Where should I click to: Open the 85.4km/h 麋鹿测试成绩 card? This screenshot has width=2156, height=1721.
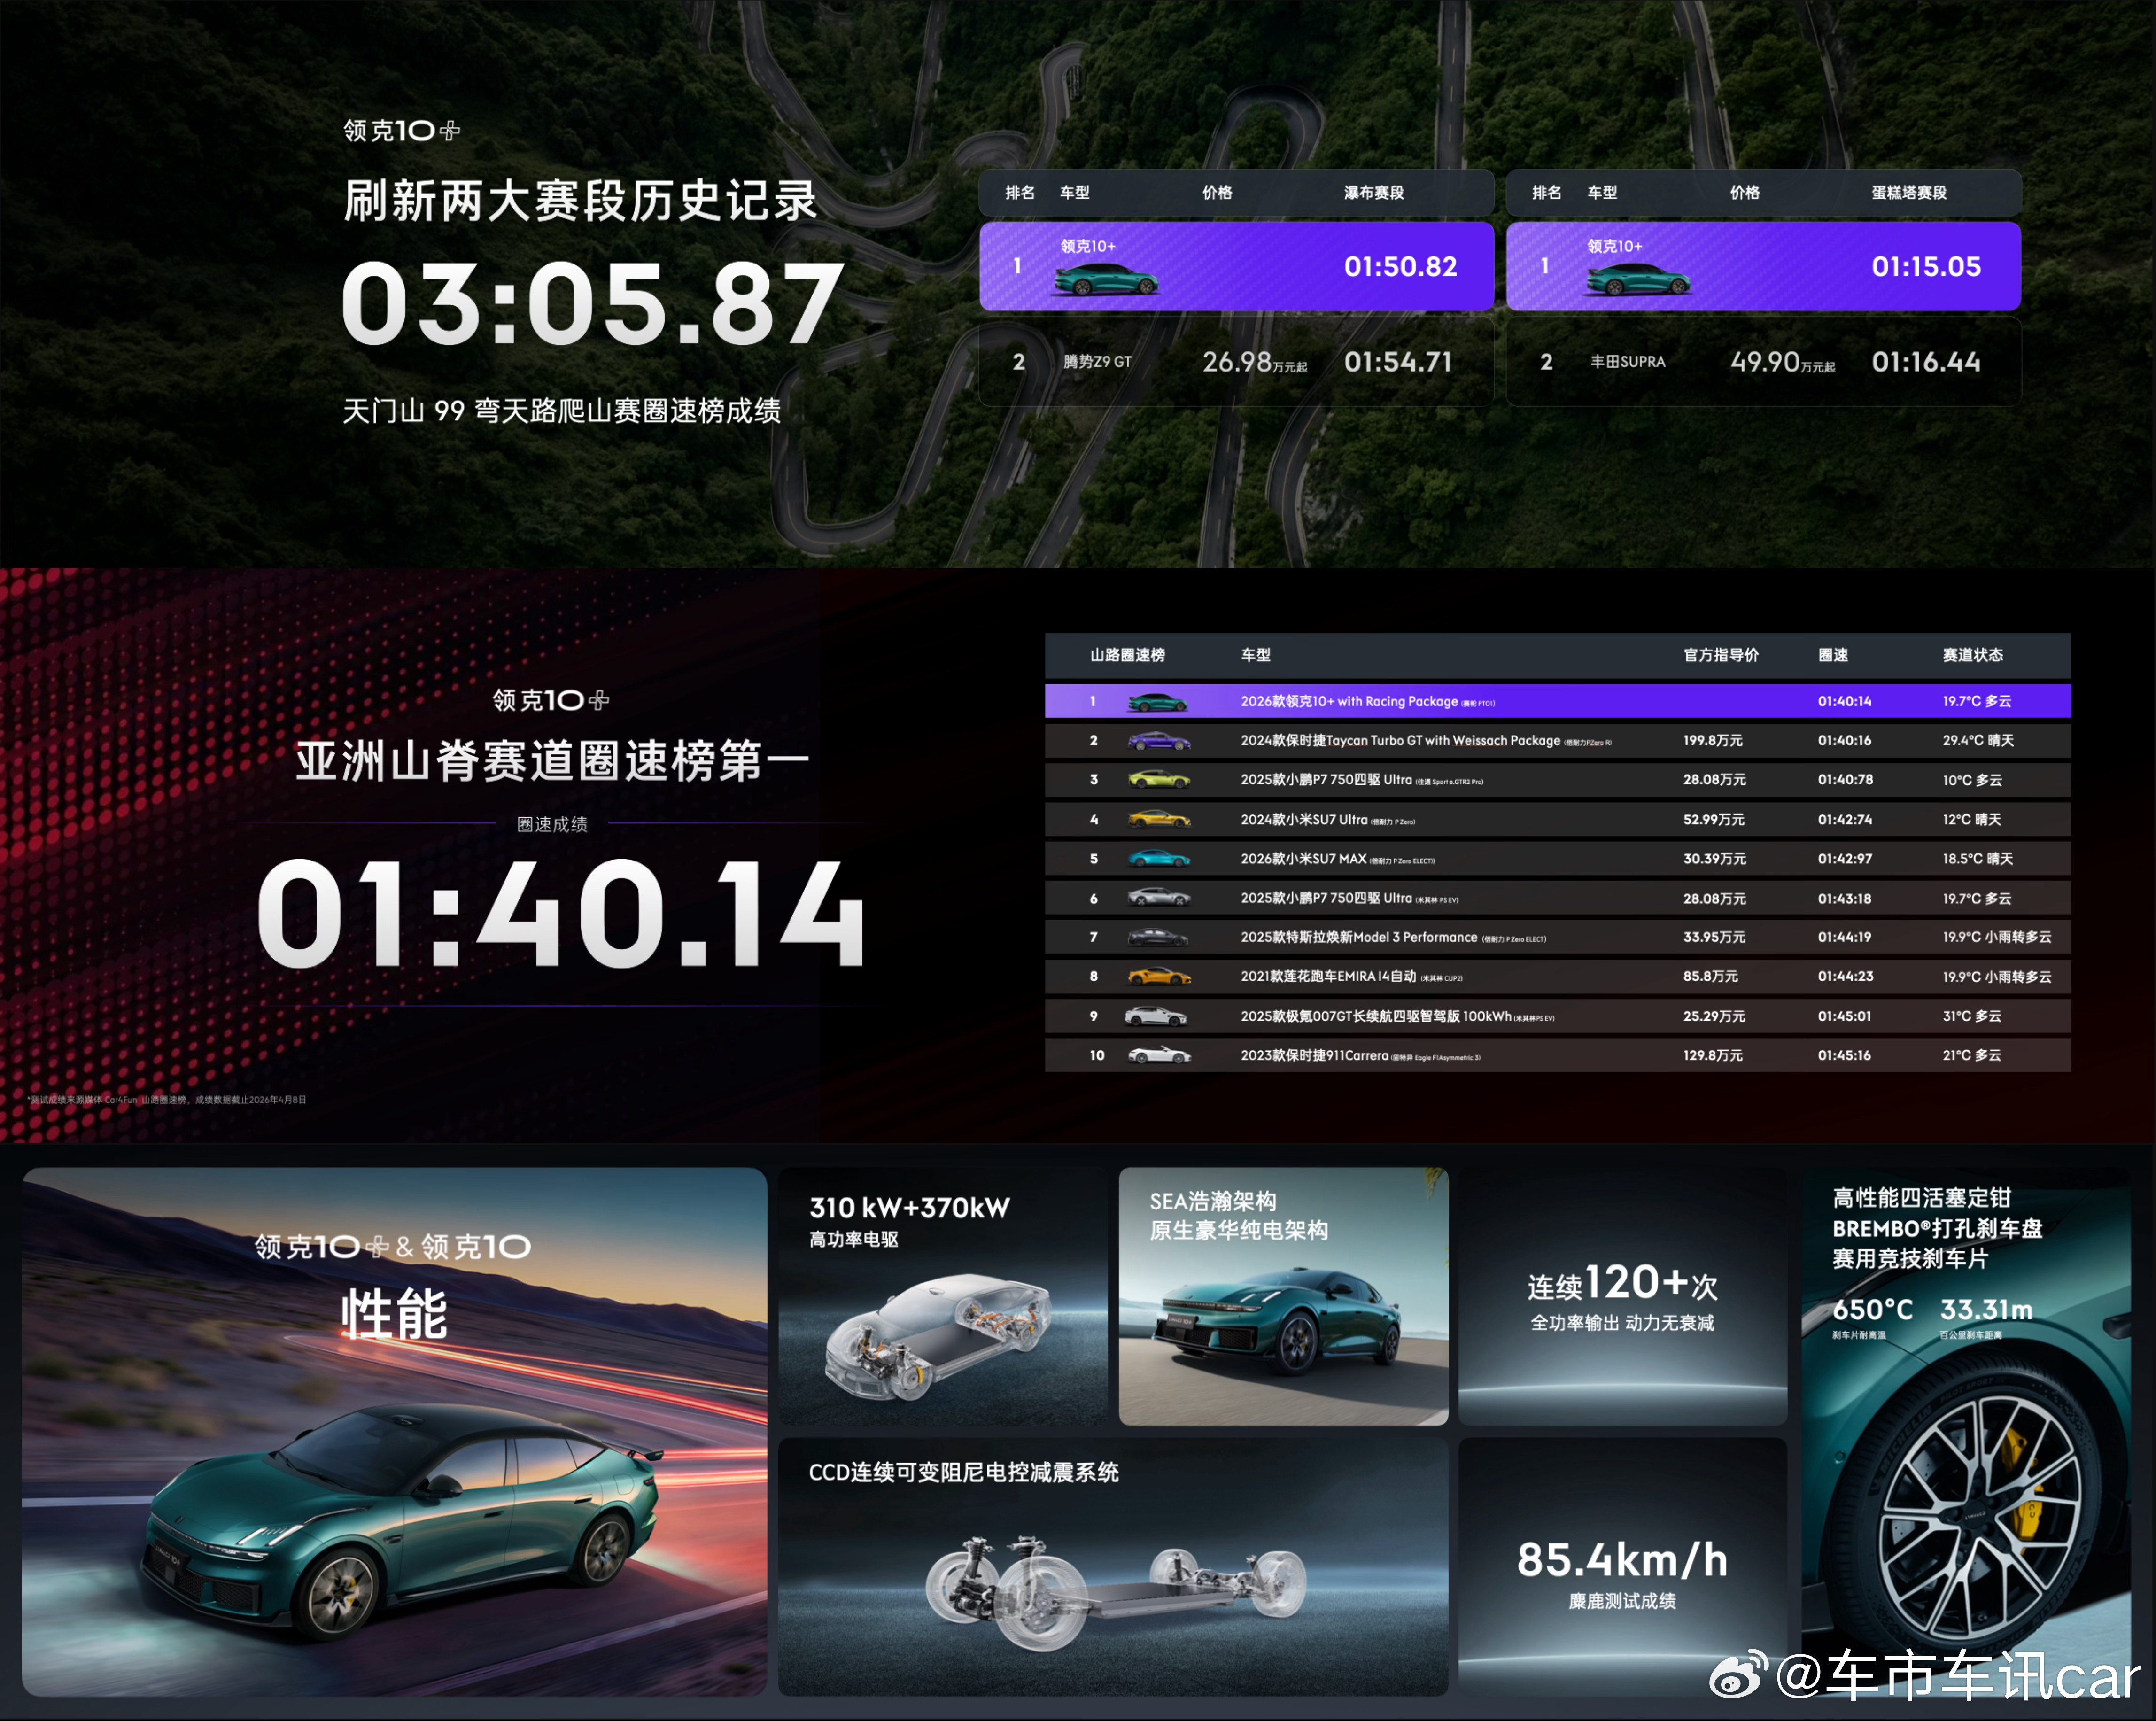tap(1622, 1566)
